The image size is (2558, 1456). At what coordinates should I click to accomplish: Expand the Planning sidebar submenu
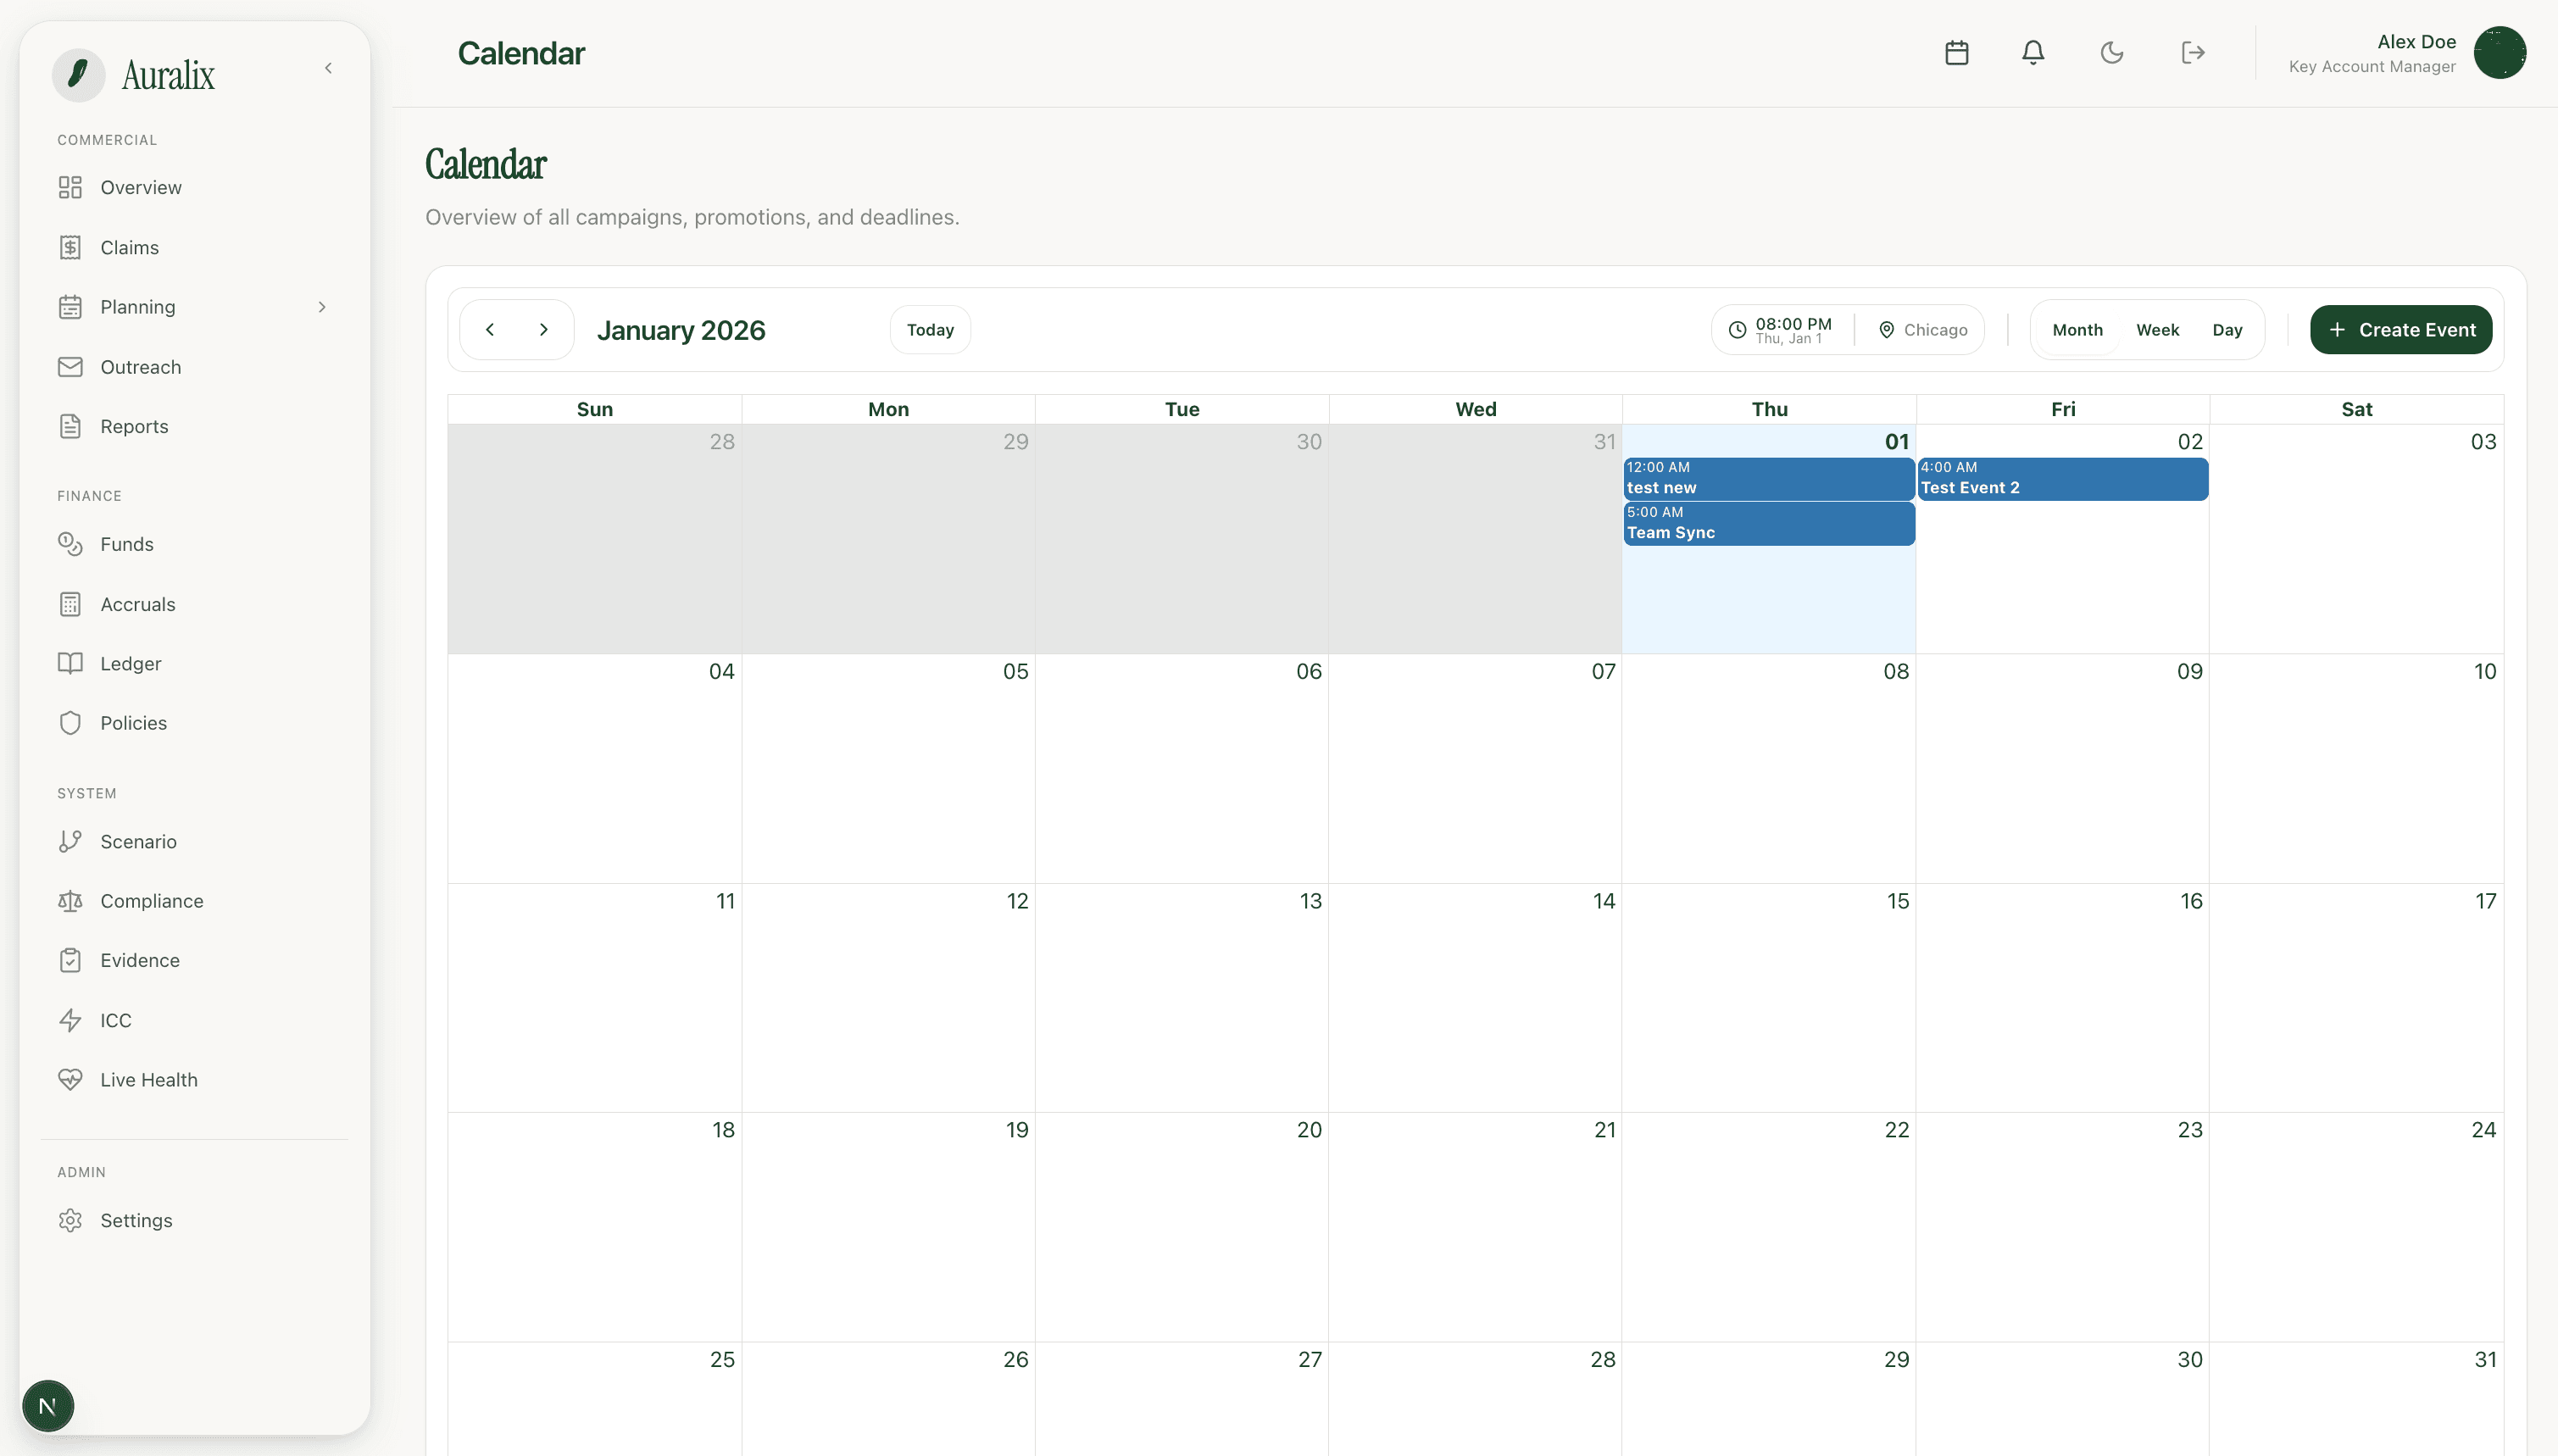click(x=322, y=307)
